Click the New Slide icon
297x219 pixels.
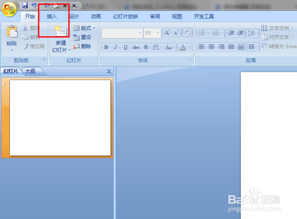61,31
